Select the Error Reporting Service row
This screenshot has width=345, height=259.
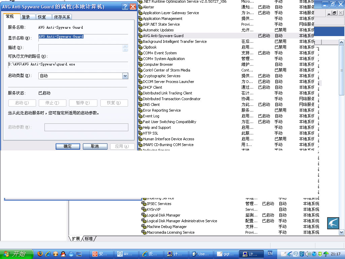point(226,110)
